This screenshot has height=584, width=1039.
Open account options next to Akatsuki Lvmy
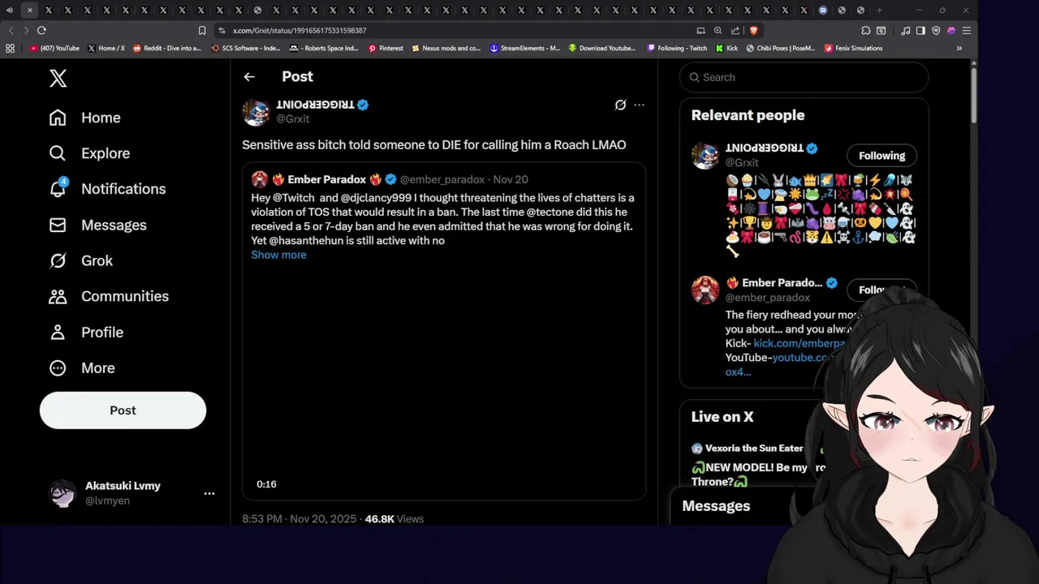209,493
